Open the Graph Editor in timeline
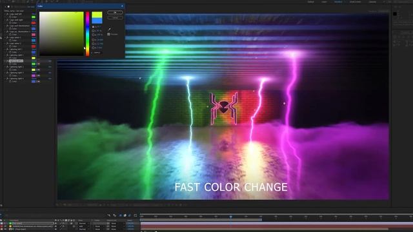Image resolution: width=413 pixels, height=232 pixels. [x=135, y=215]
